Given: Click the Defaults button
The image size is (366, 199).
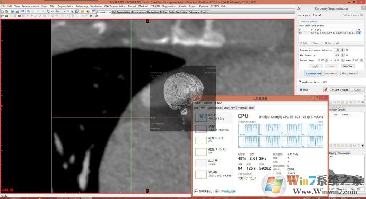Looking at the screenshot, I should click(347, 66).
